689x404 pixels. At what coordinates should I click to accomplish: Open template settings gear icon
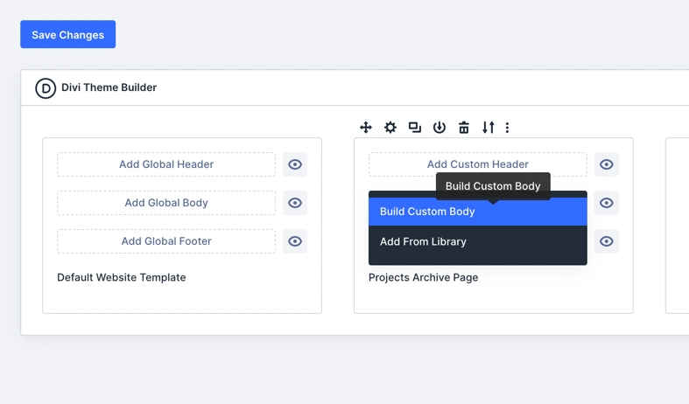[390, 128]
